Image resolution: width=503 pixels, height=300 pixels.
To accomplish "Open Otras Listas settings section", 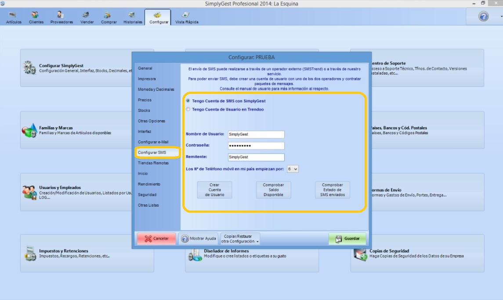I will point(148,205).
